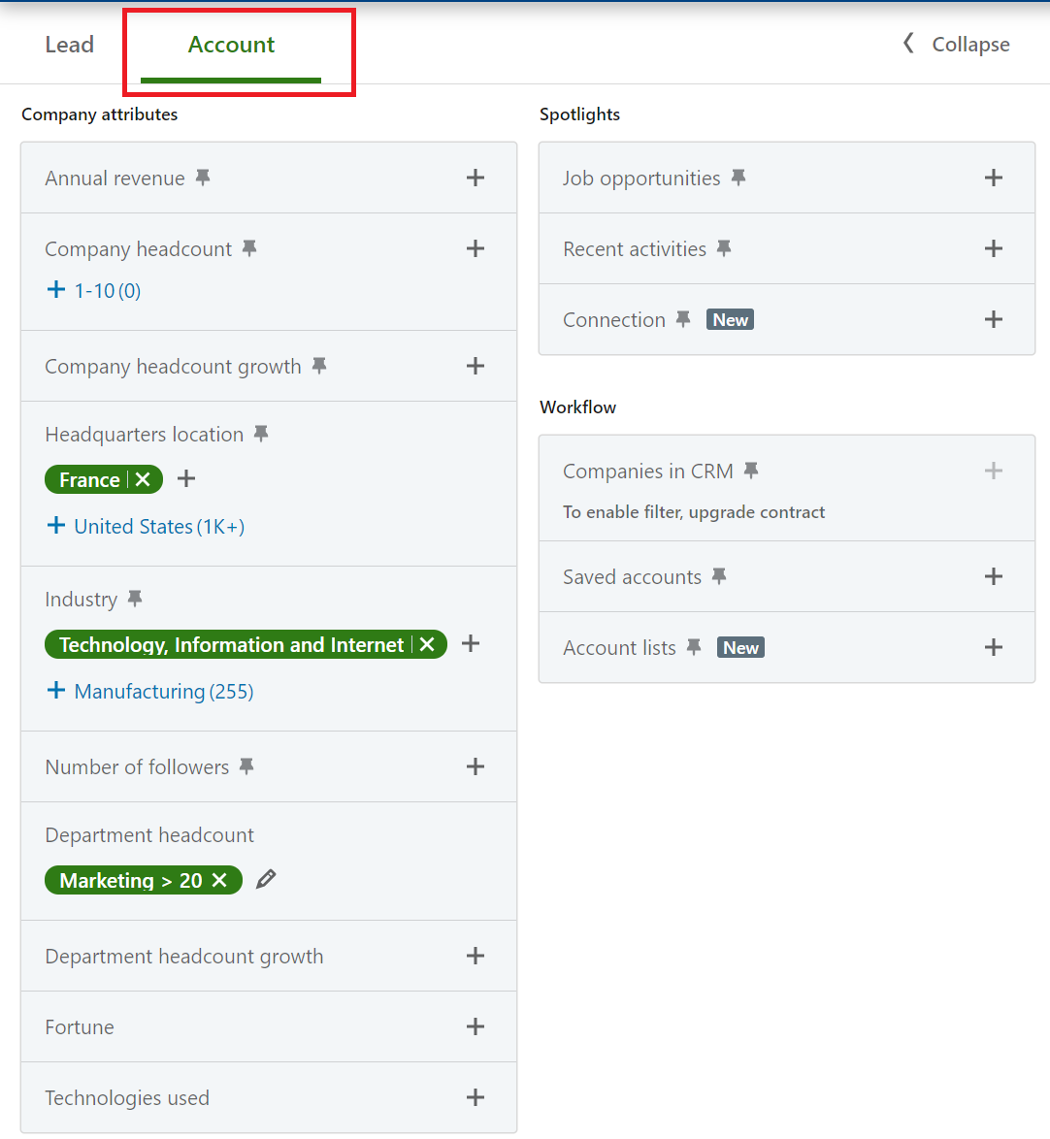Pin the Recent activities filter

click(x=724, y=248)
